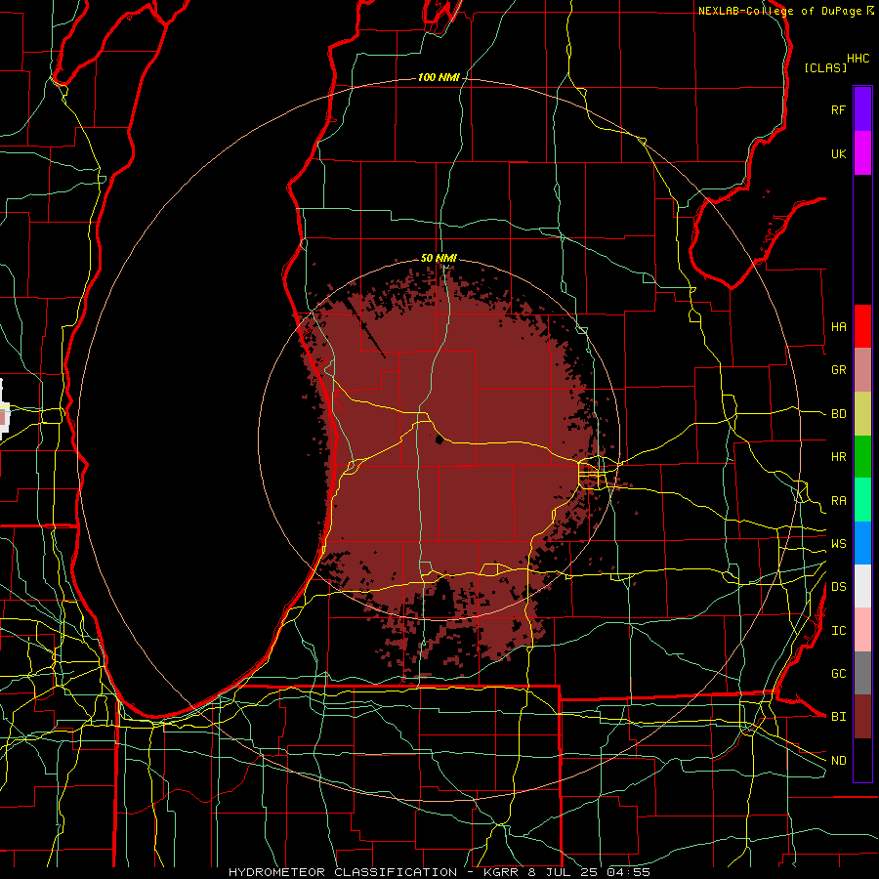Click the IC pink legend swatch
This screenshot has width=879, height=879.
click(862, 630)
